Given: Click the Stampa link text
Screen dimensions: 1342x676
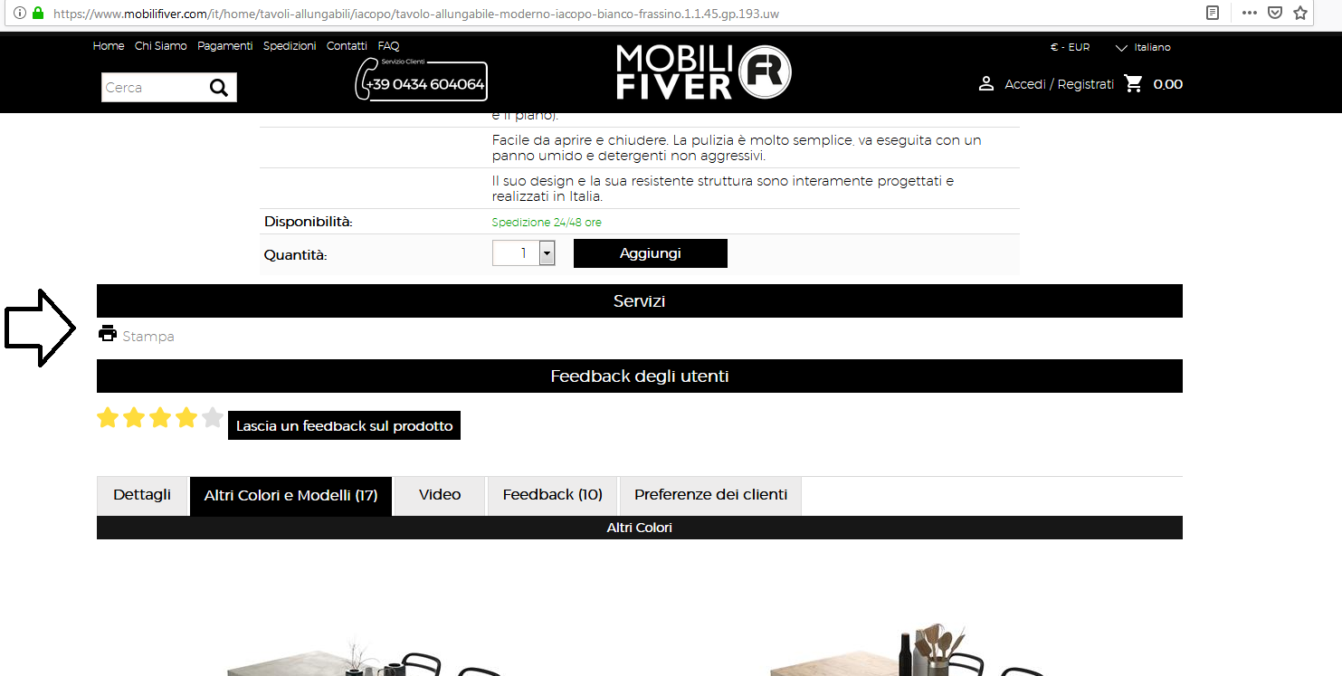Looking at the screenshot, I should (x=148, y=337).
